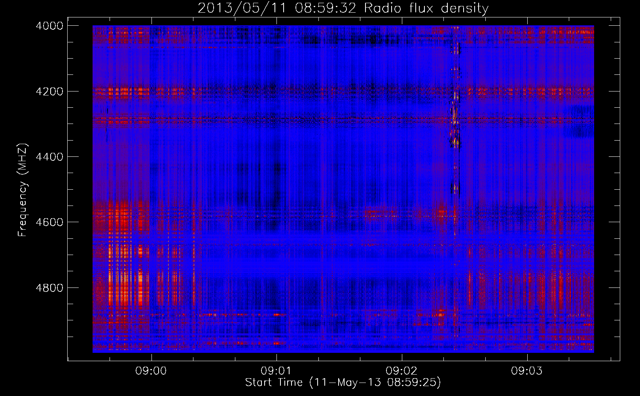Click the 'Frequency (MHZ)' axis label

23,190
